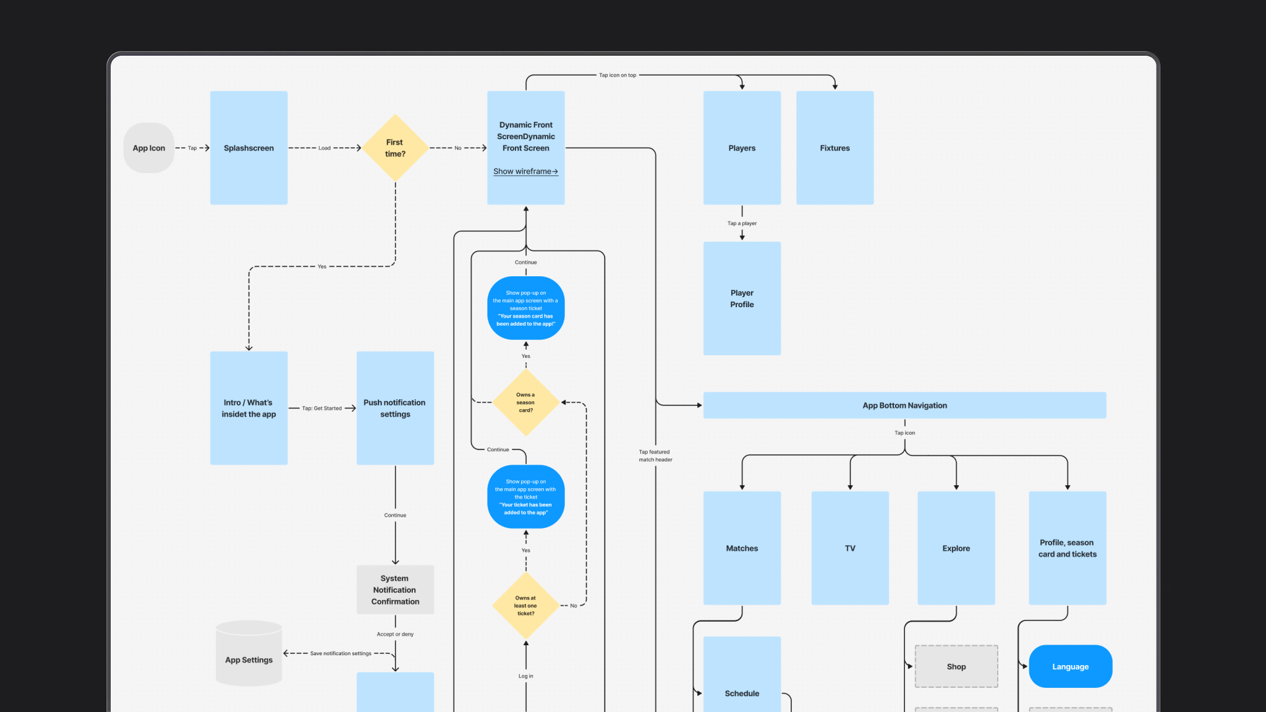Select the season card pop-up node
This screenshot has height=712, width=1266.
[x=525, y=308]
